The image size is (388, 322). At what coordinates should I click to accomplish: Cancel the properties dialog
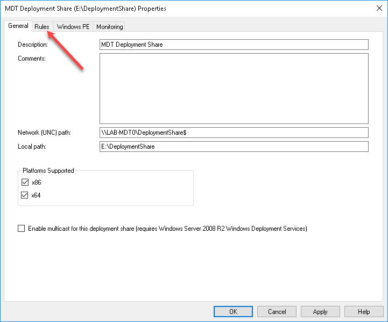[277, 312]
